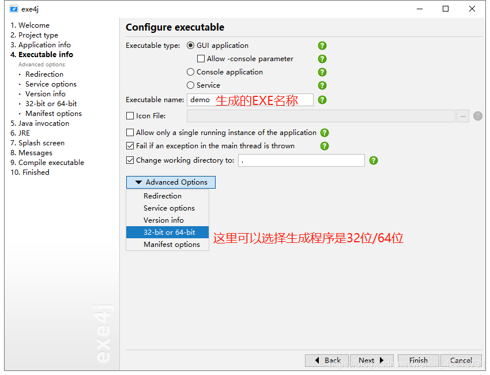Go to step 1. Welcome in sidebar
The width and height of the screenshot is (490, 375).
(x=30, y=25)
